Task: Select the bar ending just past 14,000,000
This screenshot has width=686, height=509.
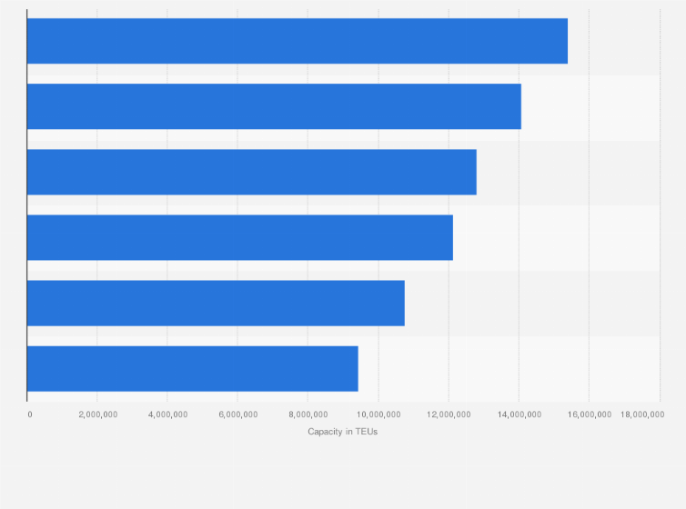Action: 275,106
